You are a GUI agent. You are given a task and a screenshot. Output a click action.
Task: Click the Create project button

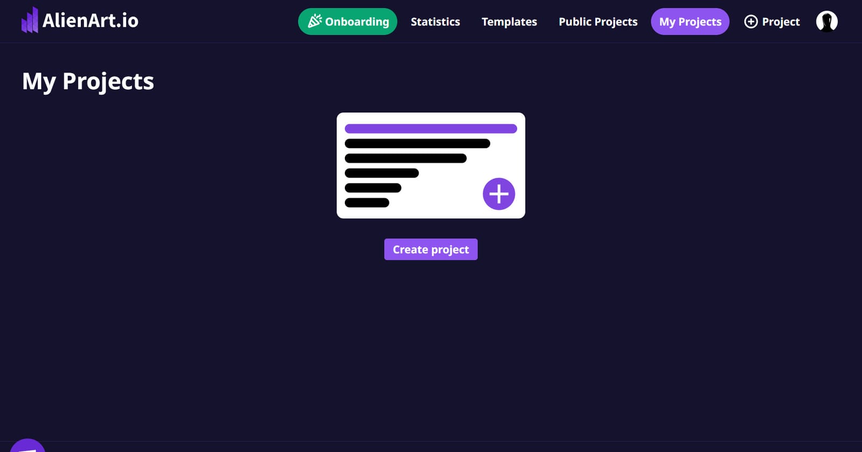(430, 249)
